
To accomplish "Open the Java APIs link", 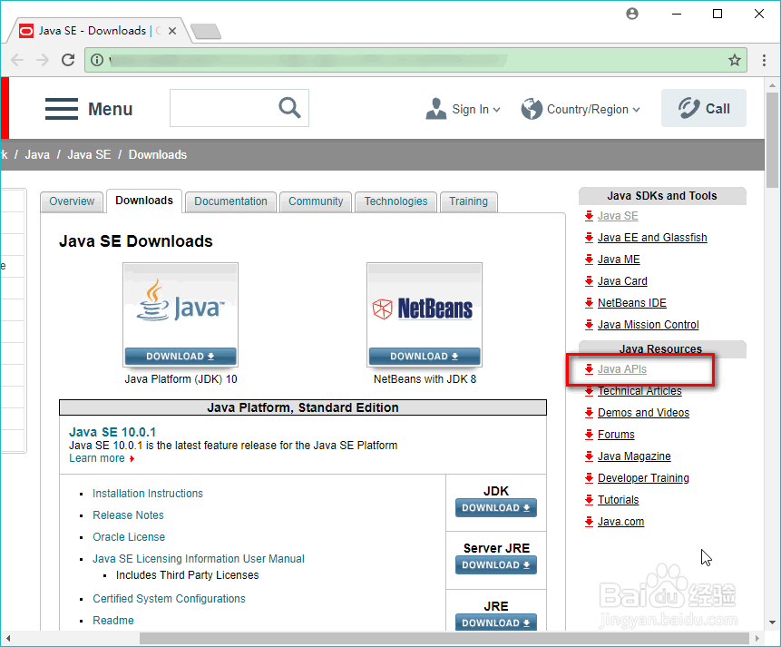I will [621, 369].
